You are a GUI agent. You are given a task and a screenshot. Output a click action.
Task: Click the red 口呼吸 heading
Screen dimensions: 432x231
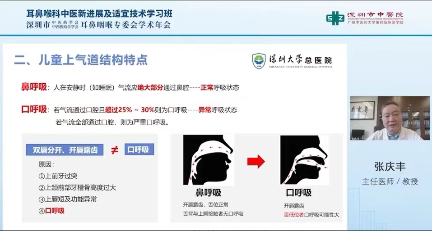pyautogui.click(x=34, y=109)
